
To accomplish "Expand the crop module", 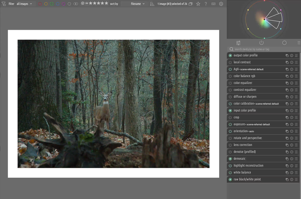I will [236, 117].
